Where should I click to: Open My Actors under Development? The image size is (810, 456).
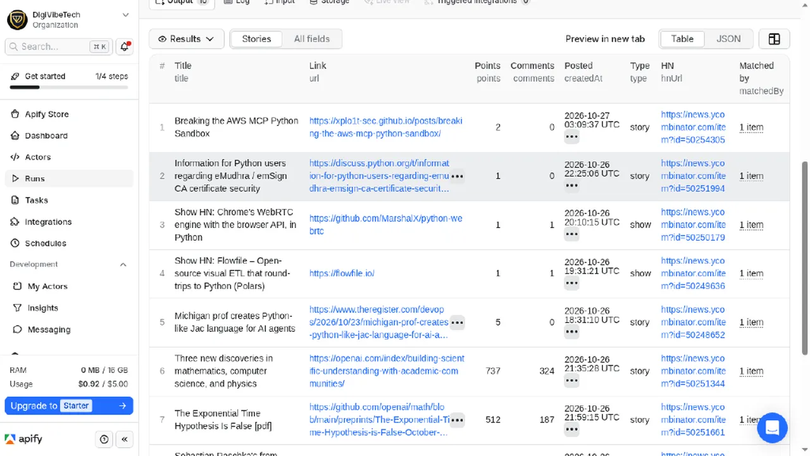pos(70,286)
